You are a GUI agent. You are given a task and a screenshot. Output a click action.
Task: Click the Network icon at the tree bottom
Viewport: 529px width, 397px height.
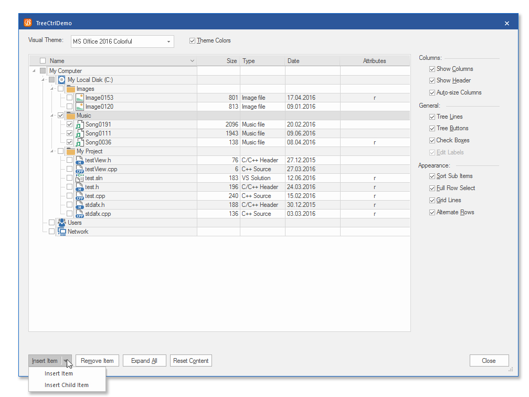(x=61, y=231)
